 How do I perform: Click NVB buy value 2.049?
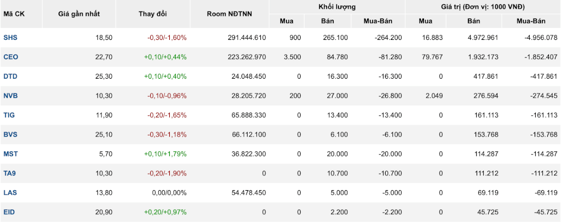point(436,96)
